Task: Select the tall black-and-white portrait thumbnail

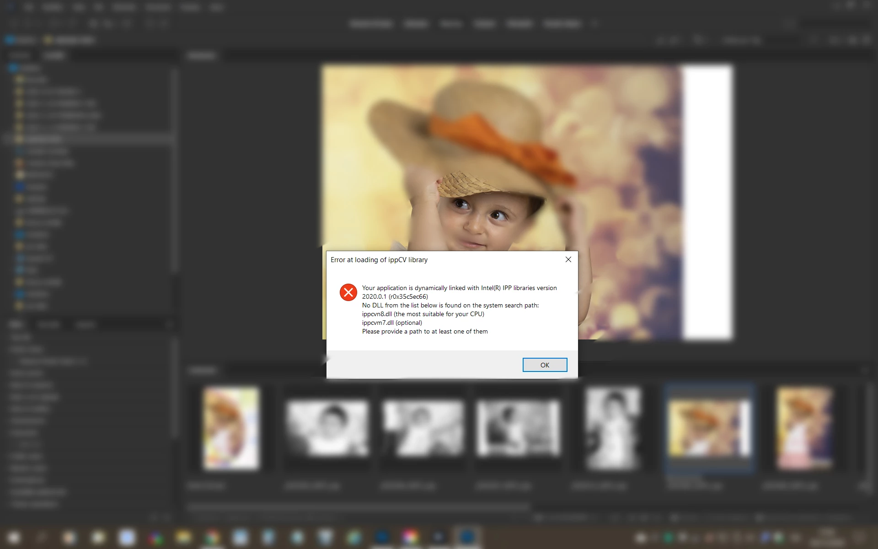Action: pos(613,428)
